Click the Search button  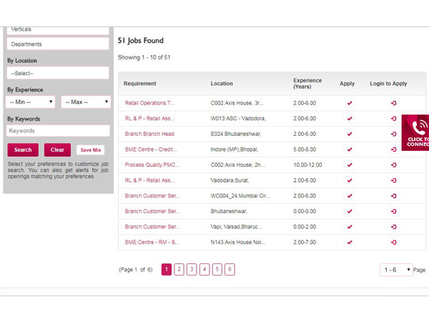coord(23,150)
